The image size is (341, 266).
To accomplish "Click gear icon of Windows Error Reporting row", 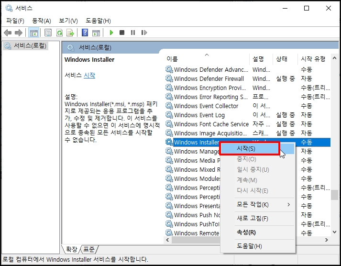I will [x=169, y=97].
